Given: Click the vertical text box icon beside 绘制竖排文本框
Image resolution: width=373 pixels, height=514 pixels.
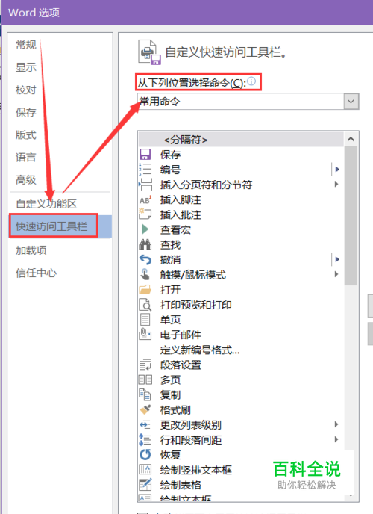Looking at the screenshot, I should [x=145, y=469].
